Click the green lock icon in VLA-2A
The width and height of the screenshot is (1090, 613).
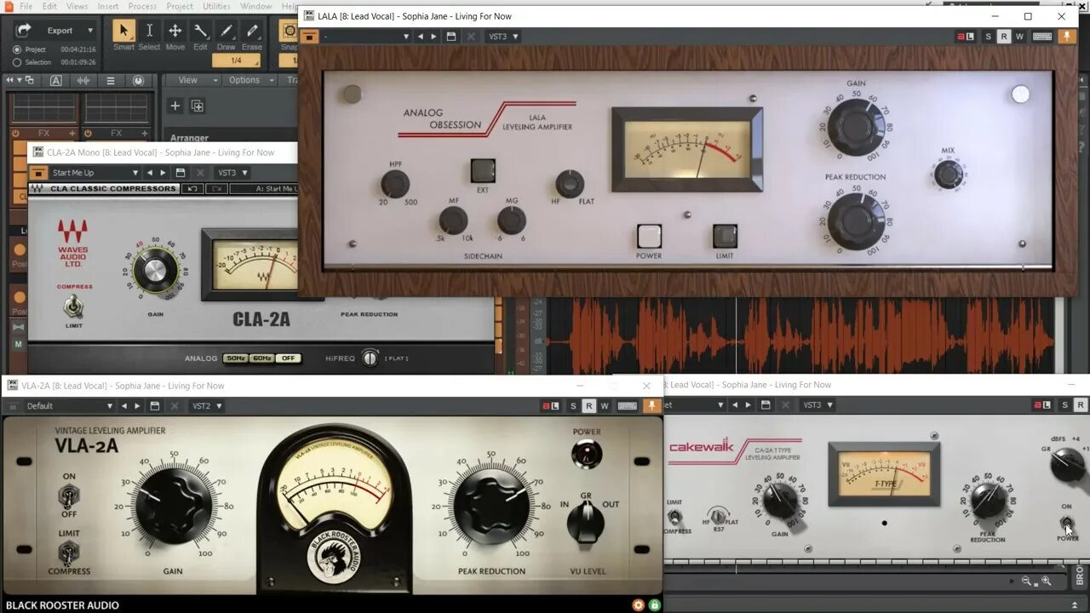pyautogui.click(x=654, y=605)
